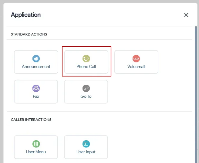Click the purple Fax machine icon
Image resolution: width=199 pixels, height=163 pixels.
pyautogui.click(x=36, y=88)
